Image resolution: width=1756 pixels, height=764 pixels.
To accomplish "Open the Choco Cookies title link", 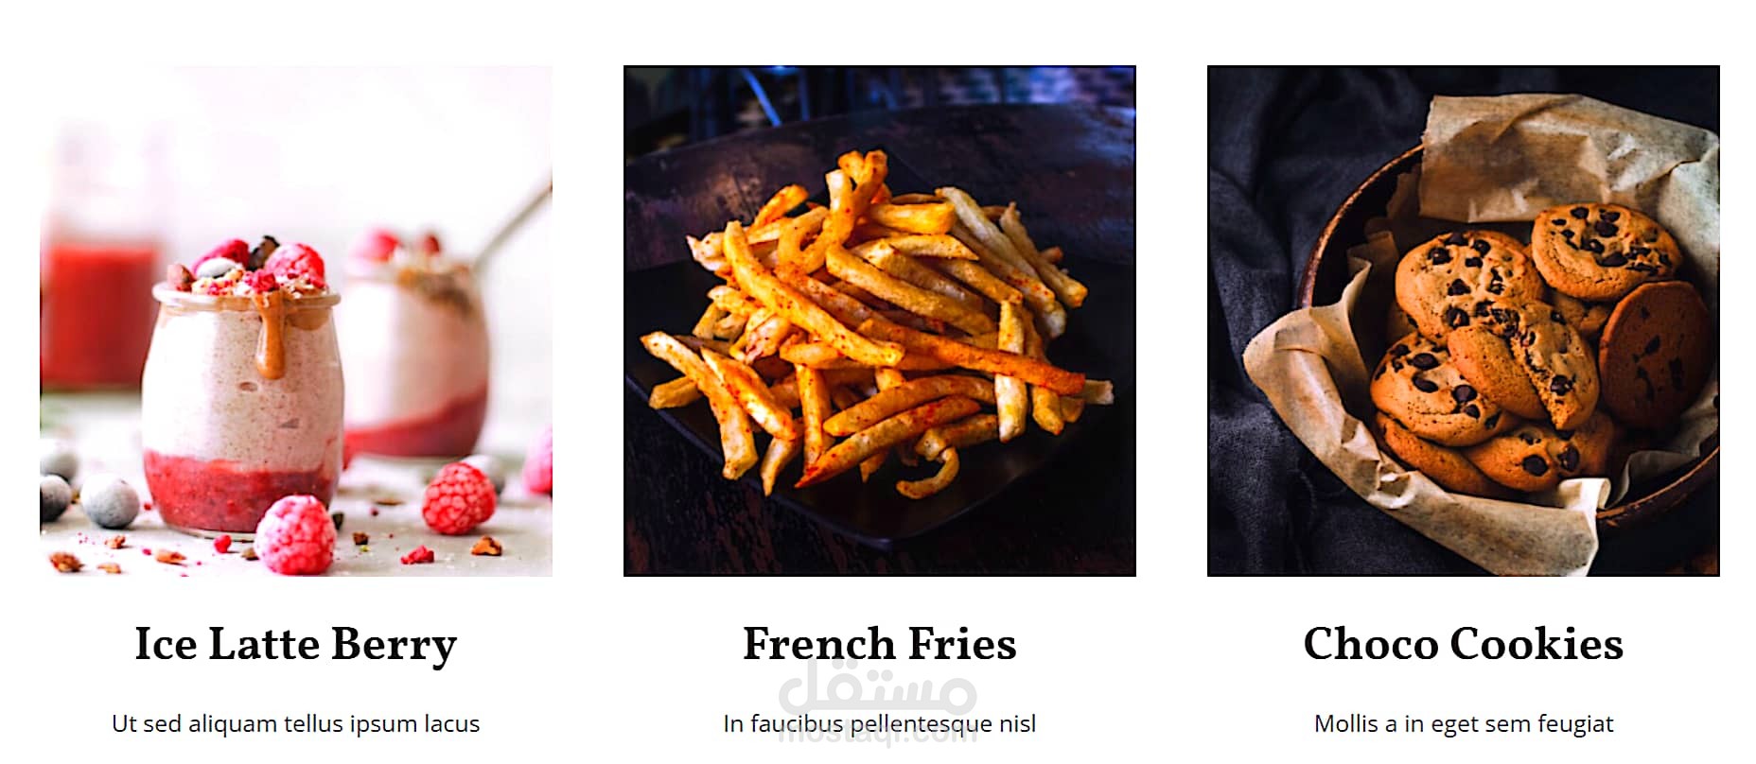I will coord(1464,644).
